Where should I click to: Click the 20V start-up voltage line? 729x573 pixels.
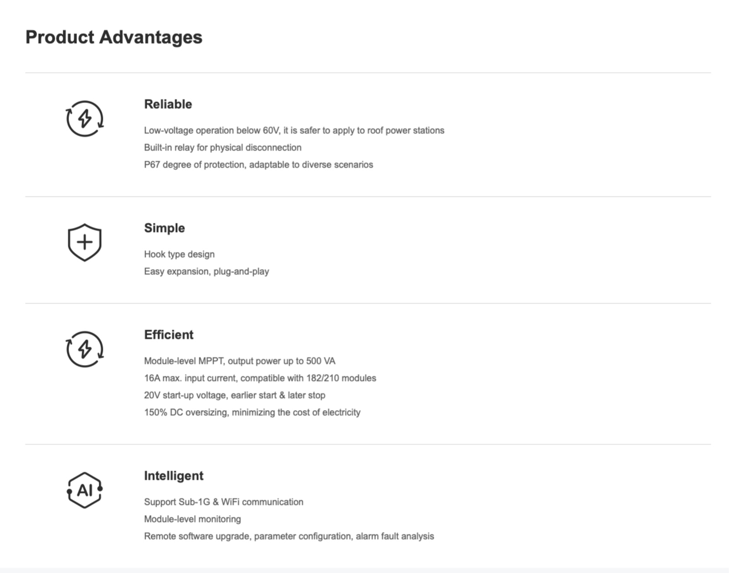pos(235,396)
